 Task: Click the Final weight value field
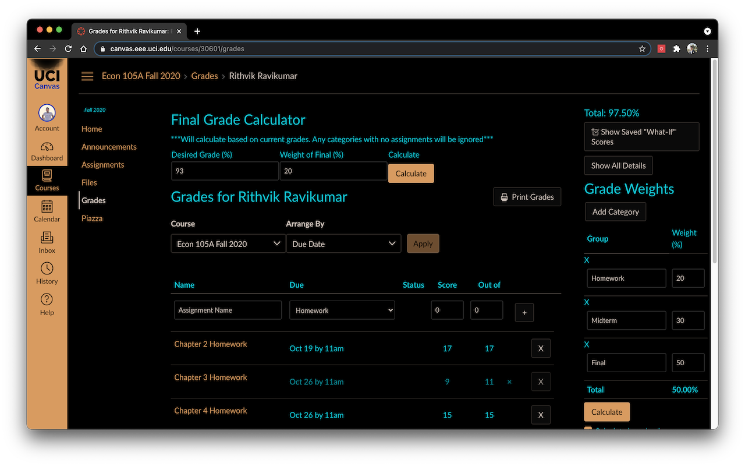pos(688,362)
